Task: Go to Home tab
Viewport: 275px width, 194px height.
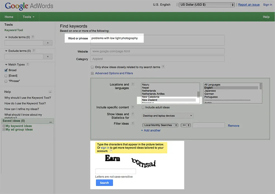Action: pos(9,17)
